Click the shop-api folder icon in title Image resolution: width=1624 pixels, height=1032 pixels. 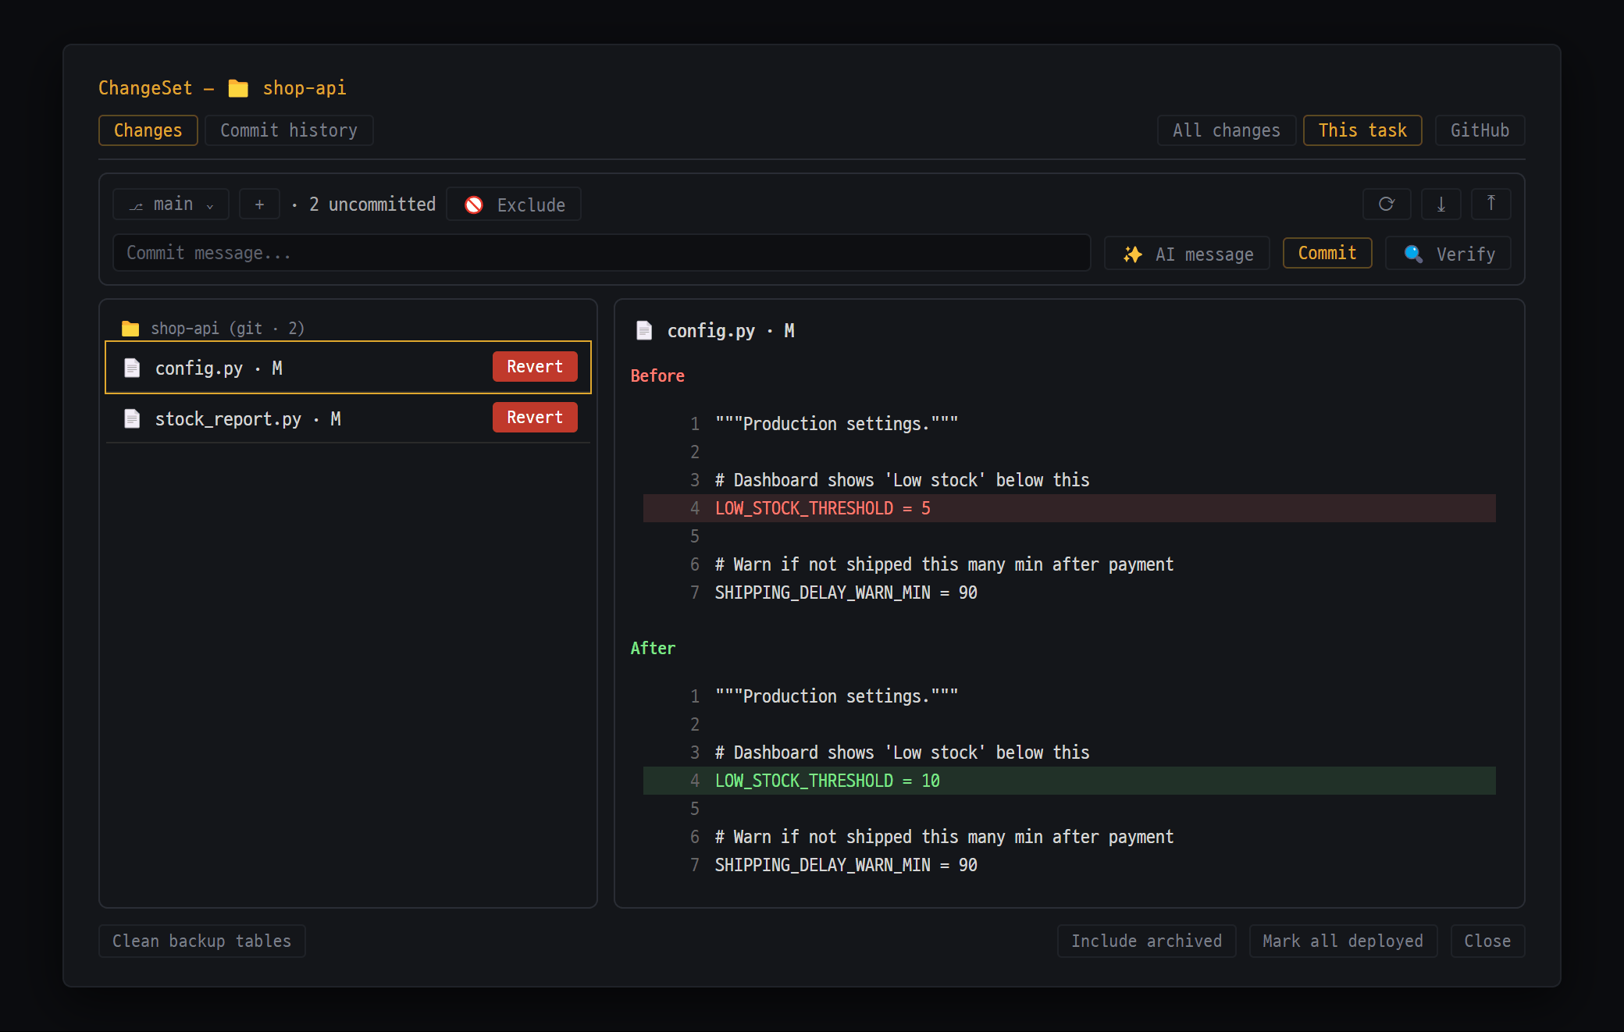pos(238,88)
